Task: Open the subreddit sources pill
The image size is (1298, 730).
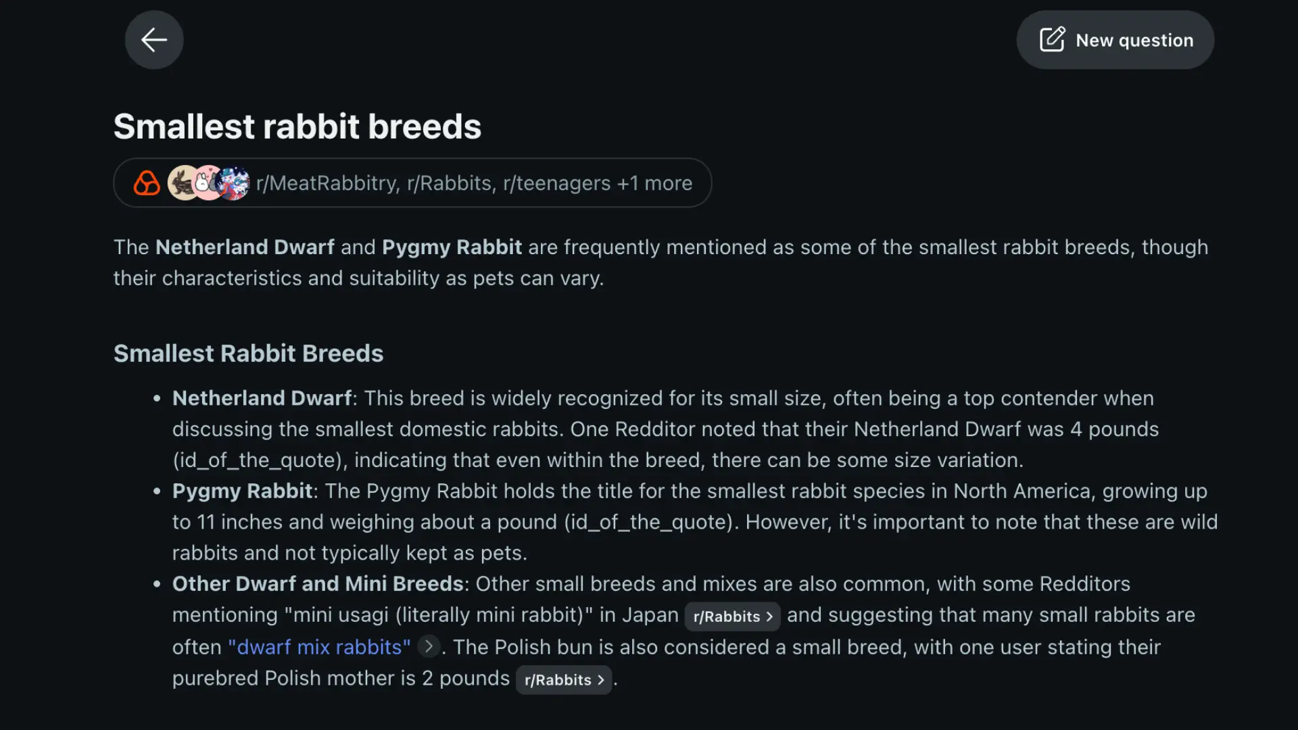Action: pos(412,182)
